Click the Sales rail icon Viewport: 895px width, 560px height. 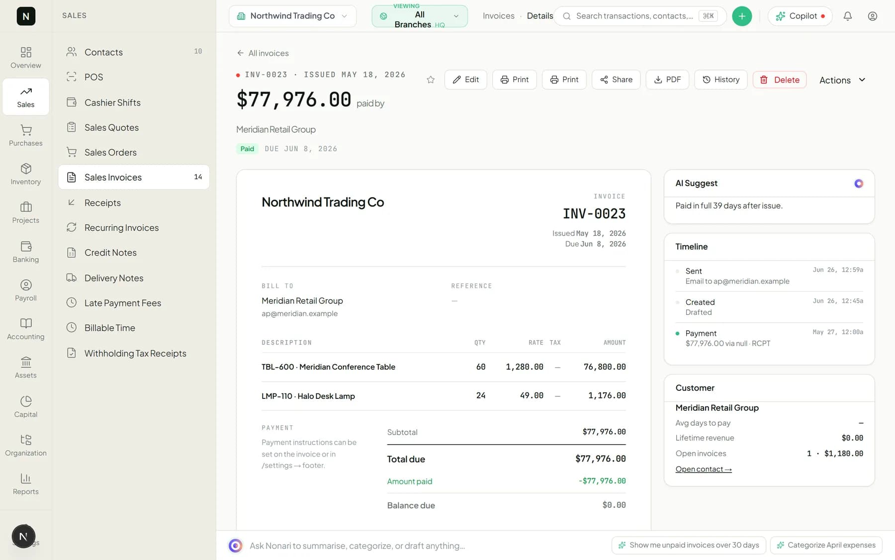[x=26, y=96]
